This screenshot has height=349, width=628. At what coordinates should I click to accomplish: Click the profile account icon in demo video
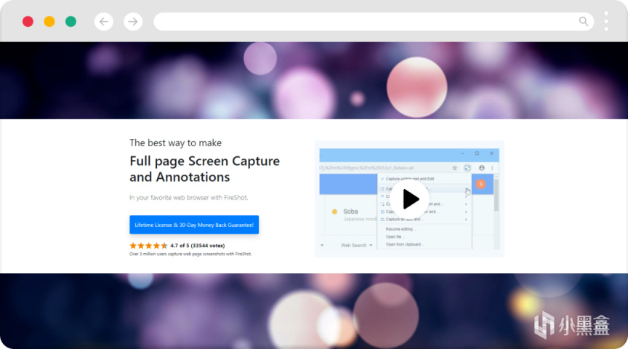tap(482, 168)
